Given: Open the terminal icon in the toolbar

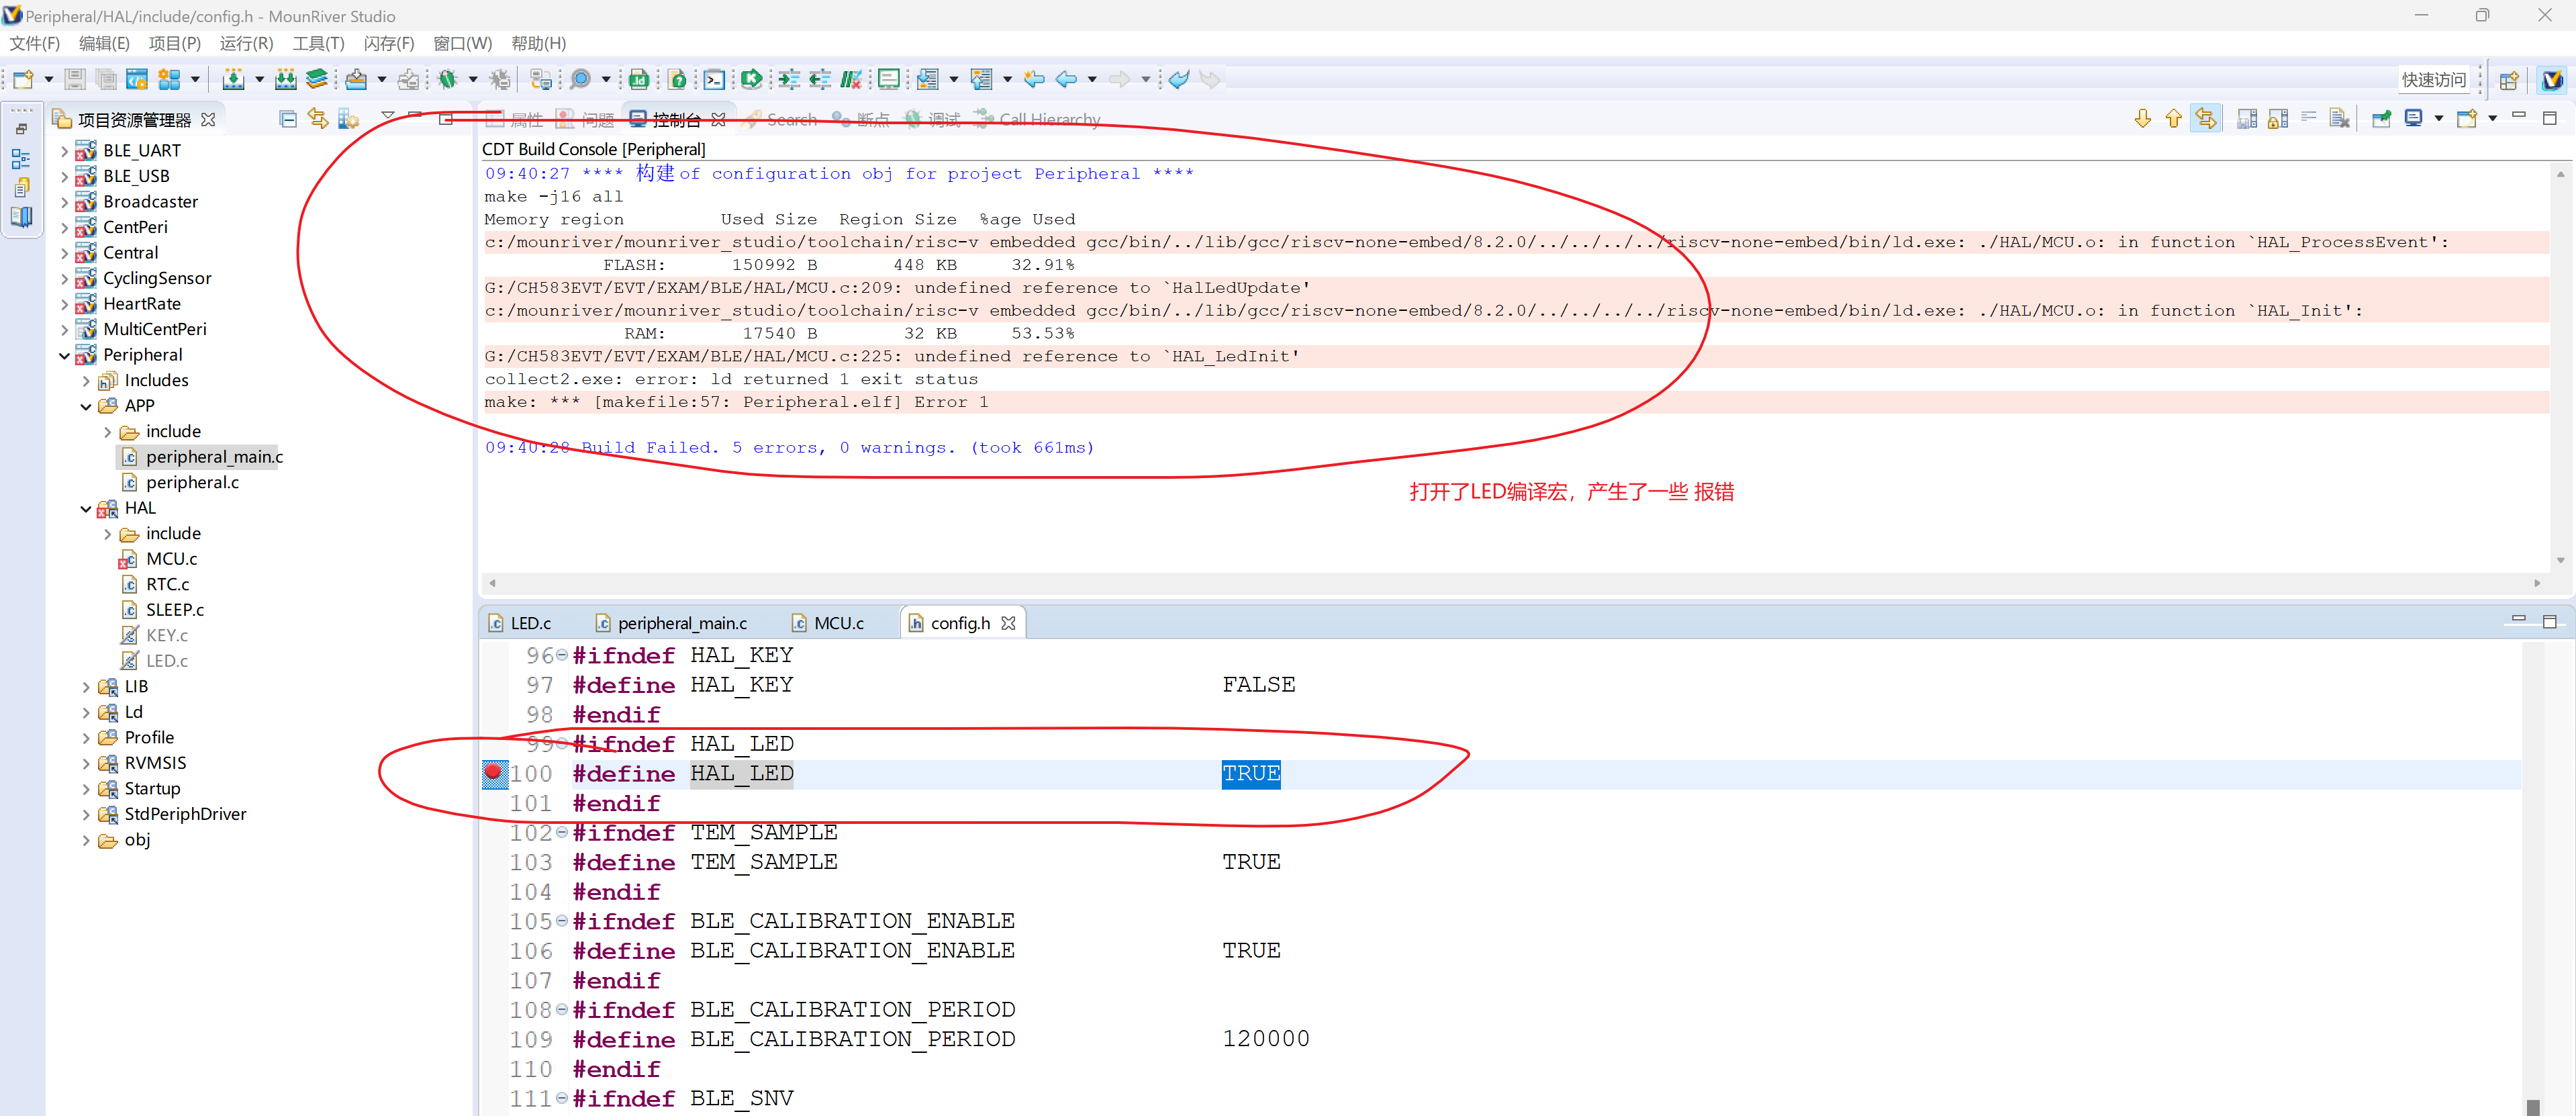Looking at the screenshot, I should click(714, 79).
